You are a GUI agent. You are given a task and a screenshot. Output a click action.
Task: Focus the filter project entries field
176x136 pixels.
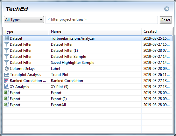pos(102,20)
